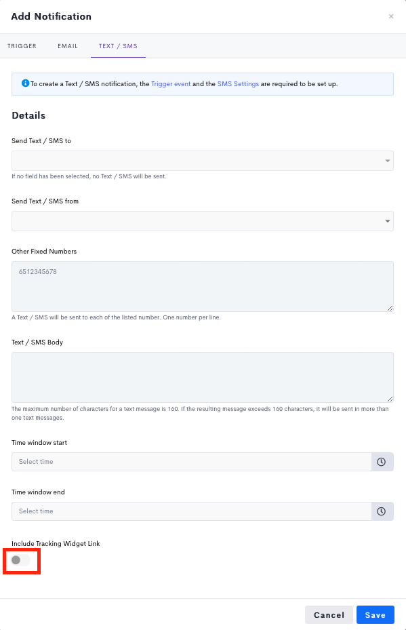Open the Trigger event link
This screenshot has width=406, height=630.
[x=171, y=84]
